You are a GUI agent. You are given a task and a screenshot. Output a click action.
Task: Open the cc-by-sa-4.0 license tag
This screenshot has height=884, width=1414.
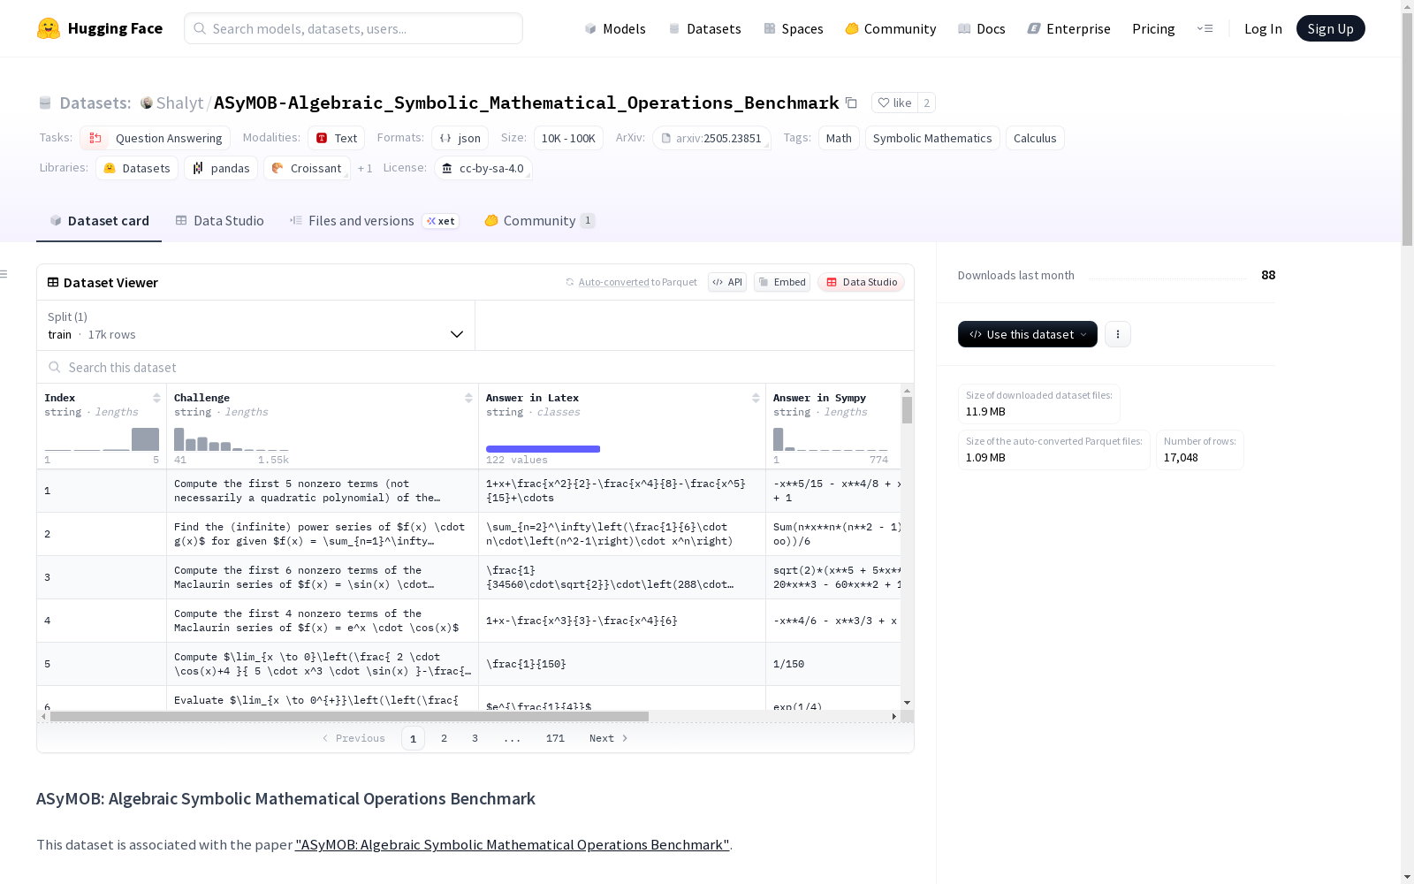click(x=483, y=168)
